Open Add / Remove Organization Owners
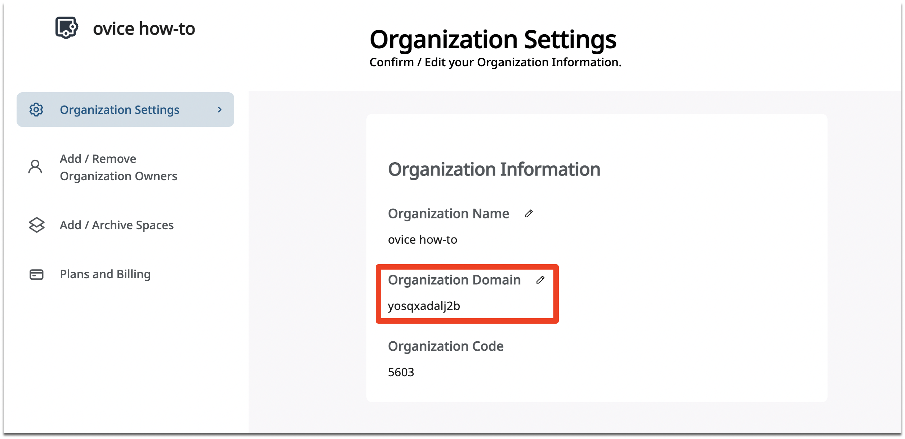The height and width of the screenshot is (439, 905). [119, 167]
